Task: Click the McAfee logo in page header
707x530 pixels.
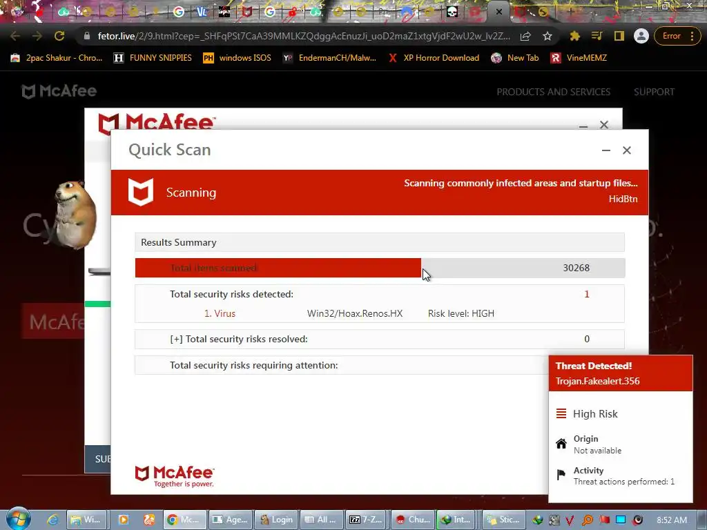Action: [x=59, y=92]
